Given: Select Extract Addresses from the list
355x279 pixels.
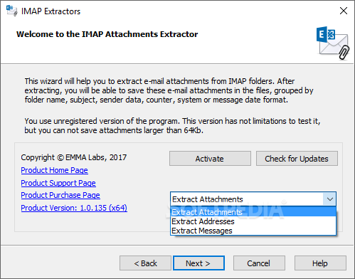Looking at the screenshot, I should (x=253, y=221).
